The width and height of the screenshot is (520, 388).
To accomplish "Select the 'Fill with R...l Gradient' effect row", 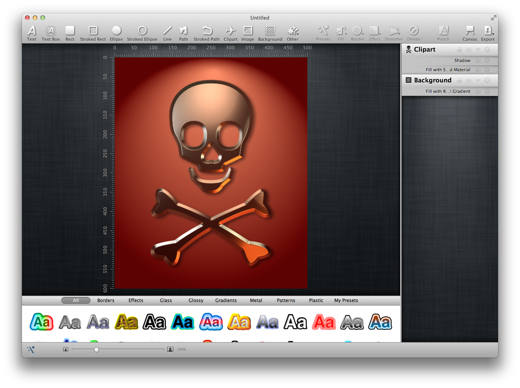I will (x=448, y=92).
